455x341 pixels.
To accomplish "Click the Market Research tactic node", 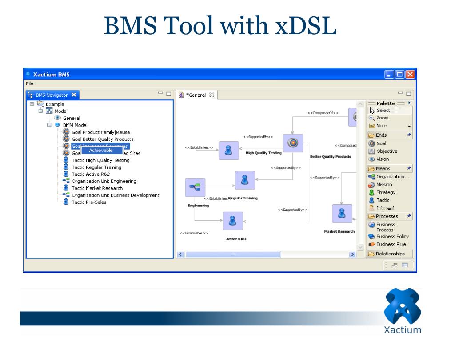I will (342, 214).
